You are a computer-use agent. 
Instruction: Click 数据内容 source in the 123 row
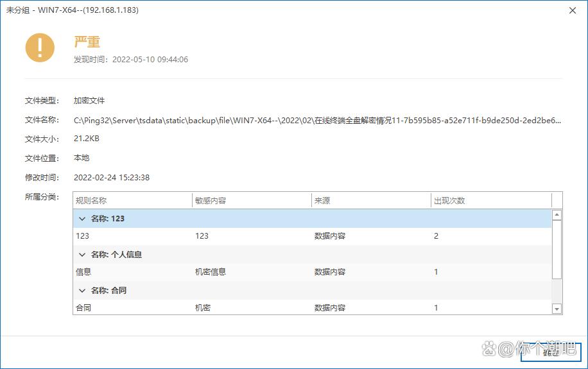pyautogui.click(x=330, y=236)
